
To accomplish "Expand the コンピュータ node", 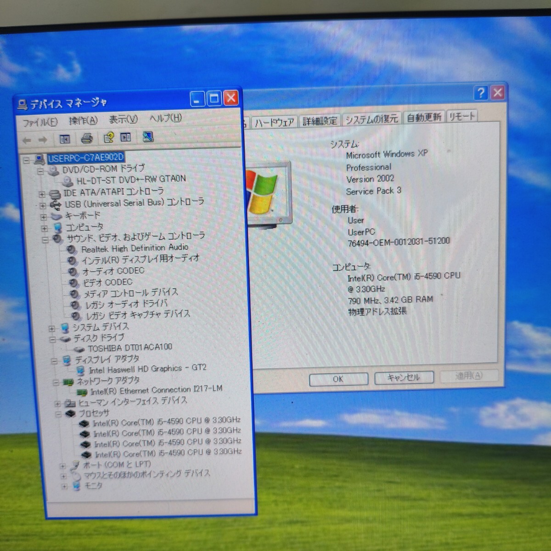I will pos(45,228).
